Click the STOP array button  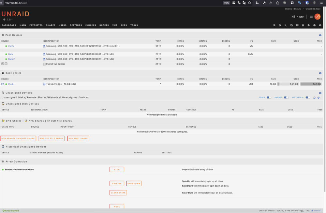click(117, 170)
